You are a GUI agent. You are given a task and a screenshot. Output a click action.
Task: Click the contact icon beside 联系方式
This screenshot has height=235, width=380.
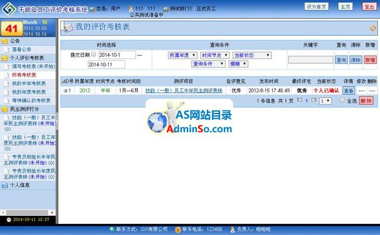click(x=112, y=229)
